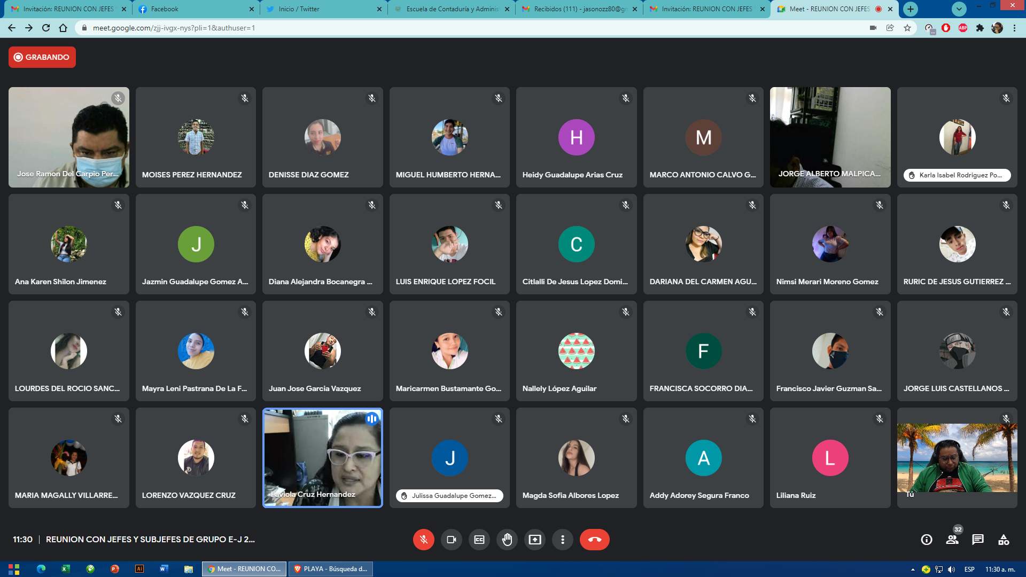Open the Windows Start menu
The width and height of the screenshot is (1026, 577).
[x=14, y=569]
